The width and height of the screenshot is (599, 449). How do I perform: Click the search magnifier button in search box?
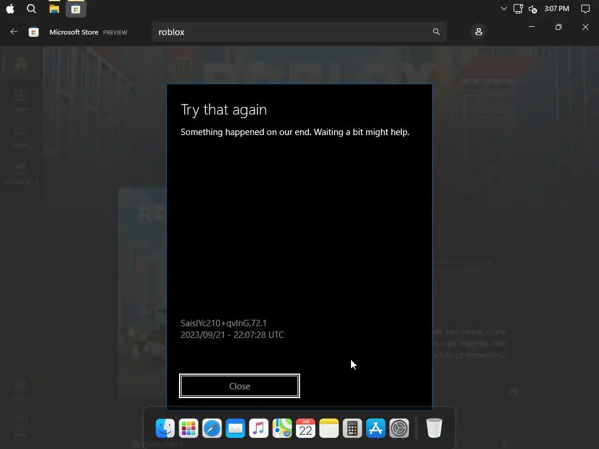[x=436, y=32]
